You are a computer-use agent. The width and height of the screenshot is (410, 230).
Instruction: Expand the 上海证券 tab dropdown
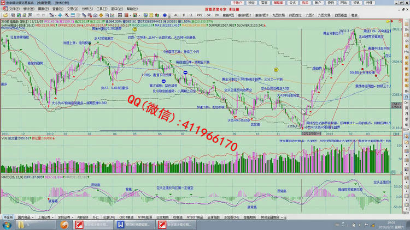pos(53,217)
